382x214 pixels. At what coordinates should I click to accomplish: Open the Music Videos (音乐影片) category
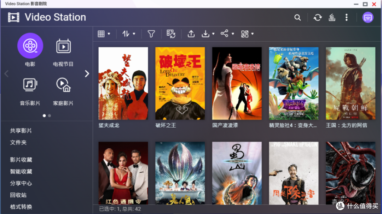pyautogui.click(x=30, y=85)
